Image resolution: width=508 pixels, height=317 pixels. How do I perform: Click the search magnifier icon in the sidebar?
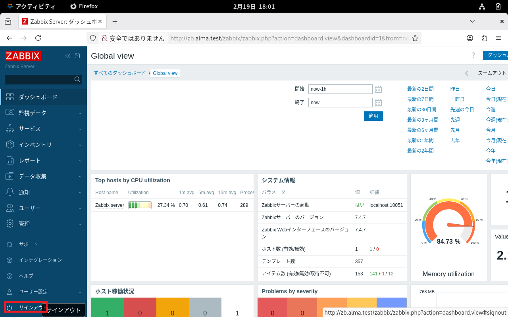pos(77,80)
